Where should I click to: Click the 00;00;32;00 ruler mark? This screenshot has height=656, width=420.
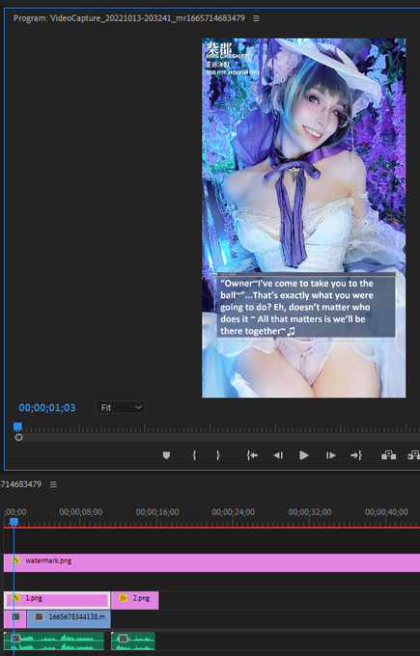click(x=310, y=512)
